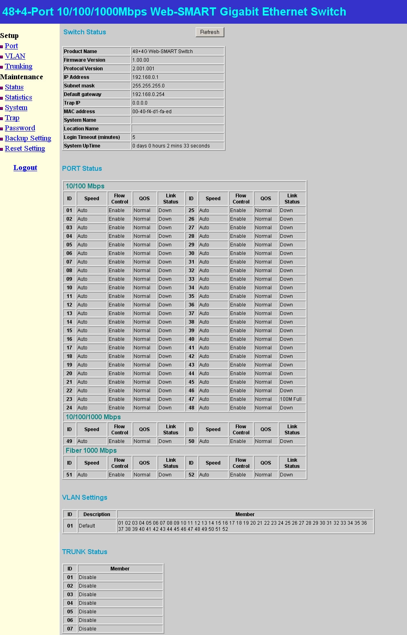Screen dimensions: 407x635
Task: Click the small purple square bullet beside Password
Action: tap(2, 129)
